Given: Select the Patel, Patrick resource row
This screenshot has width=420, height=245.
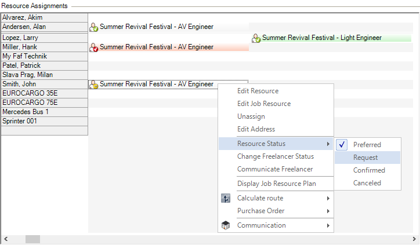Looking at the screenshot, I should point(44,65).
